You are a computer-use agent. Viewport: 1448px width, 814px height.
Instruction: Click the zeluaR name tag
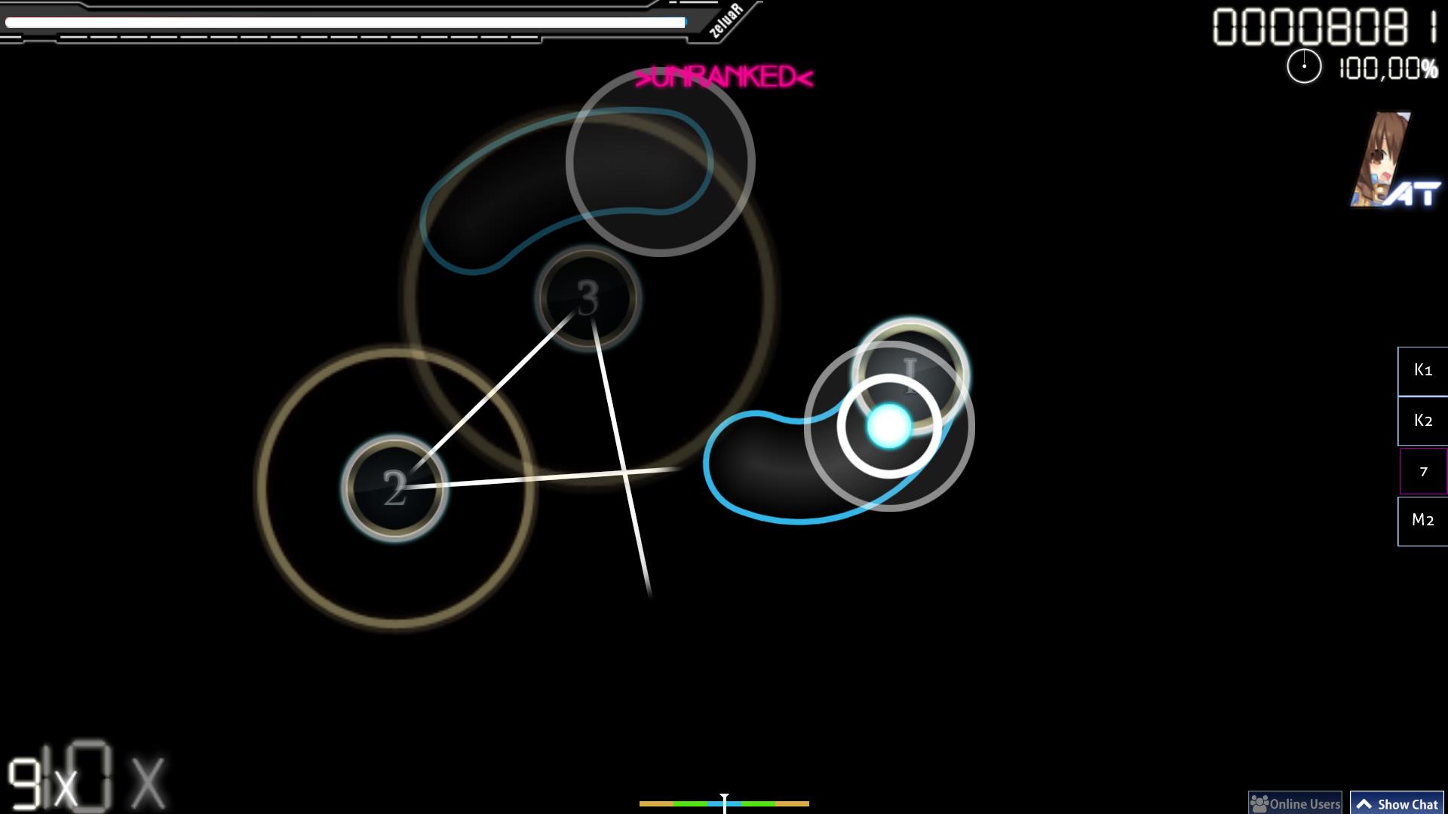tap(726, 20)
